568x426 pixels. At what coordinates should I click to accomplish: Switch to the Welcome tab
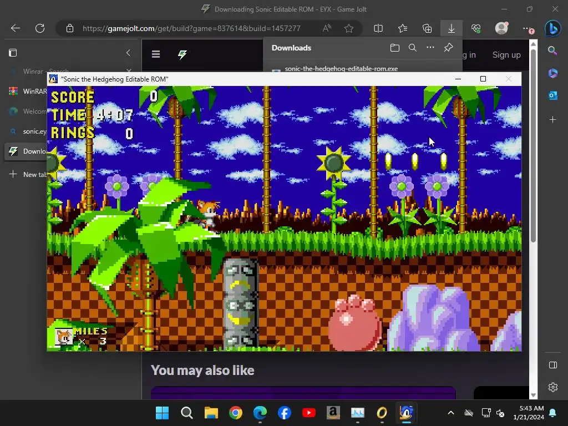click(26, 111)
